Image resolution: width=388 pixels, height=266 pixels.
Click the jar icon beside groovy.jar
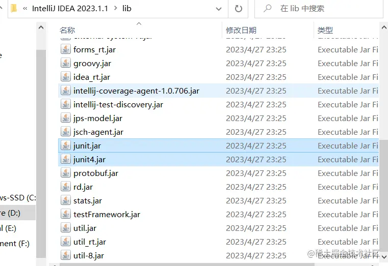pyautogui.click(x=66, y=63)
